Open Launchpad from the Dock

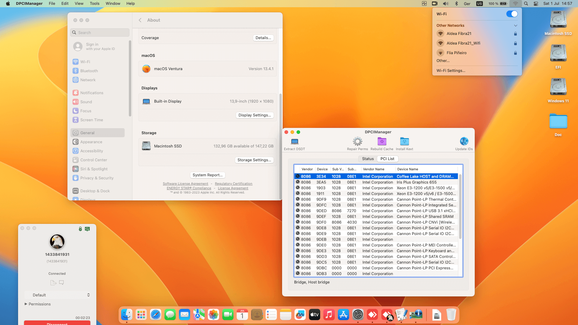point(141,315)
